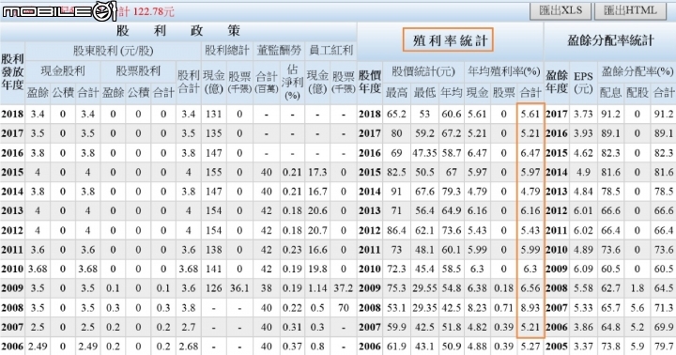
Task: Select the 79.7 payout total cell
Action: click(664, 347)
